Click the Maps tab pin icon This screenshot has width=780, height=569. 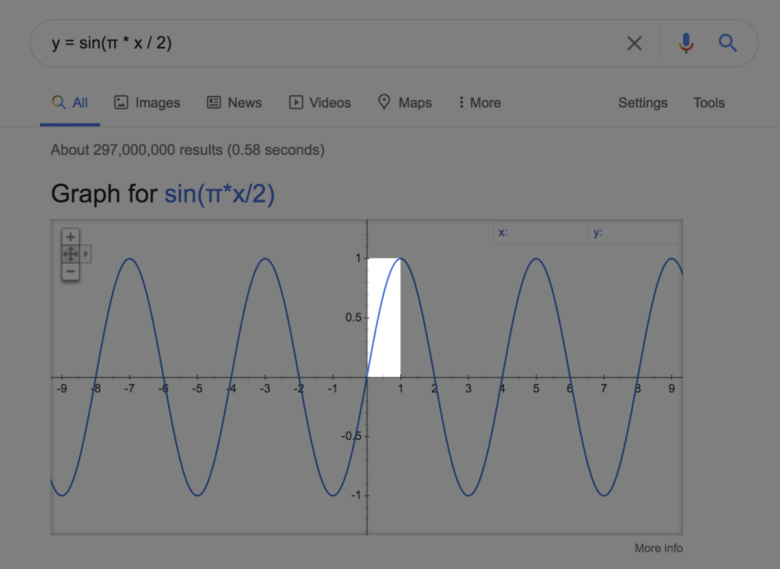point(384,102)
